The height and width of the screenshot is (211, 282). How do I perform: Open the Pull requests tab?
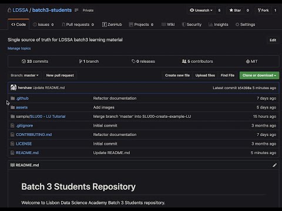(78, 25)
